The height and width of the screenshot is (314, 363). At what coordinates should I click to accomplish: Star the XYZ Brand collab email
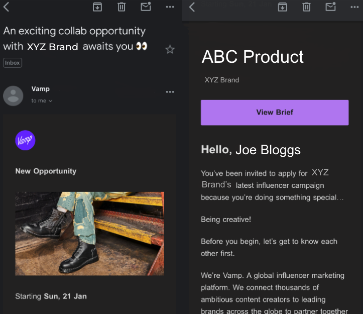tap(170, 49)
